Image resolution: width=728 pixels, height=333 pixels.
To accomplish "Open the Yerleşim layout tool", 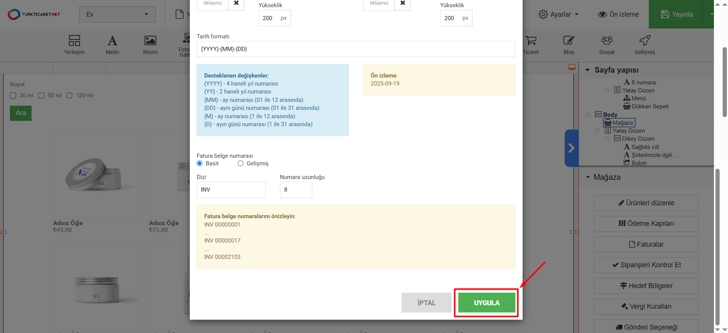I will point(74,44).
